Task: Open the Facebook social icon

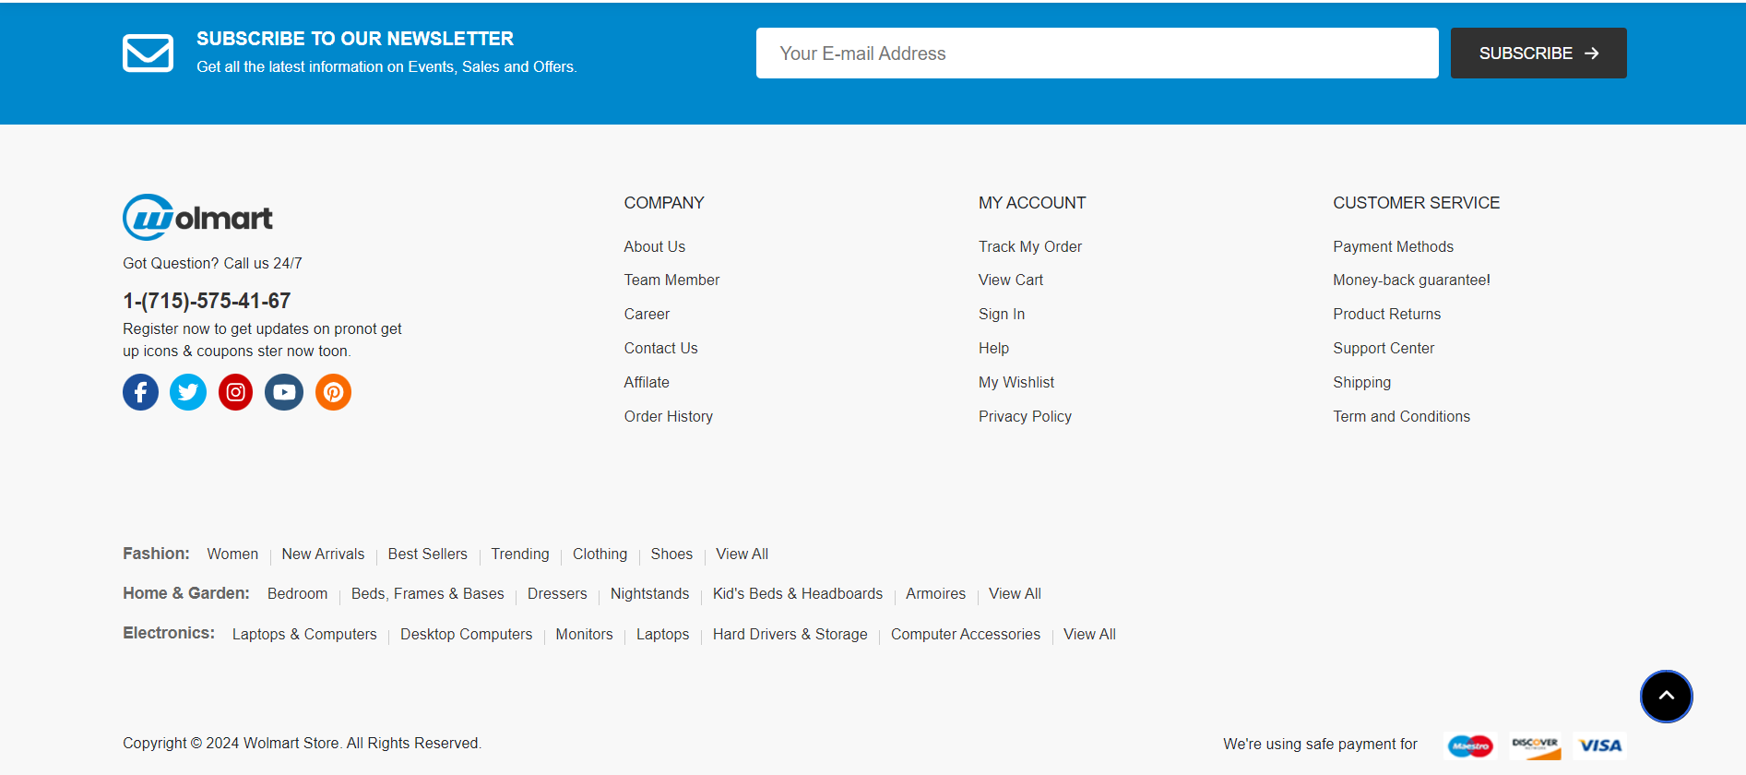Action: pyautogui.click(x=140, y=392)
